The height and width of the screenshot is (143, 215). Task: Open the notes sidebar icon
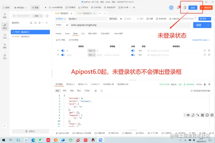[x=5, y=57]
